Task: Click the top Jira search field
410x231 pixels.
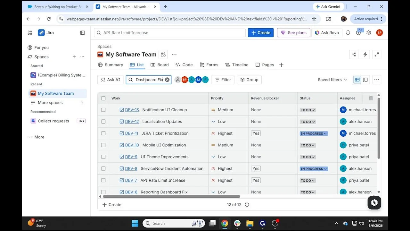Action: click(x=170, y=33)
